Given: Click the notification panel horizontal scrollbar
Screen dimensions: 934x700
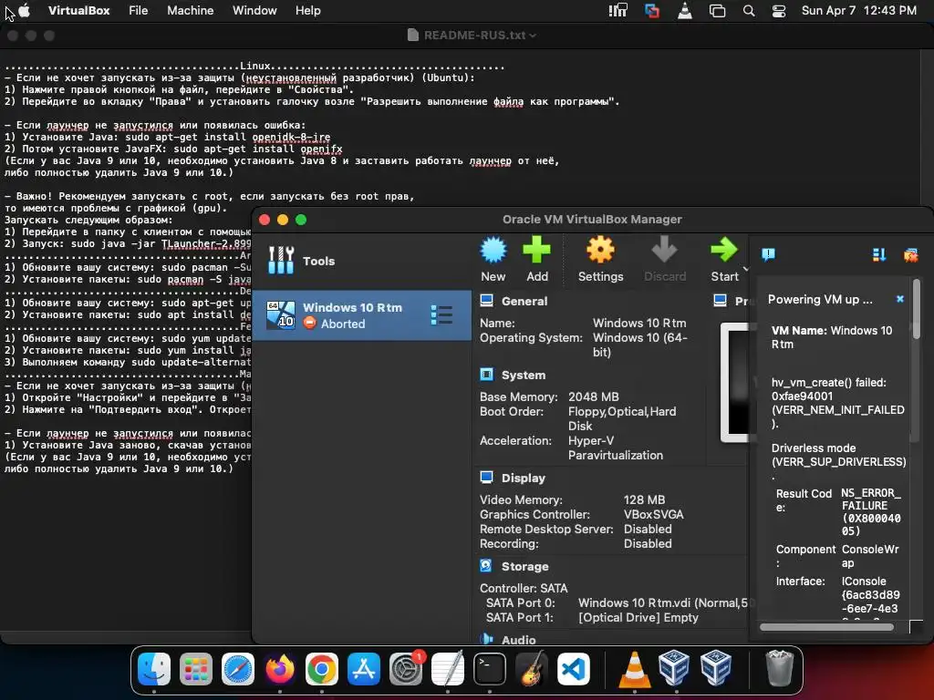Looking at the screenshot, I should (826, 627).
